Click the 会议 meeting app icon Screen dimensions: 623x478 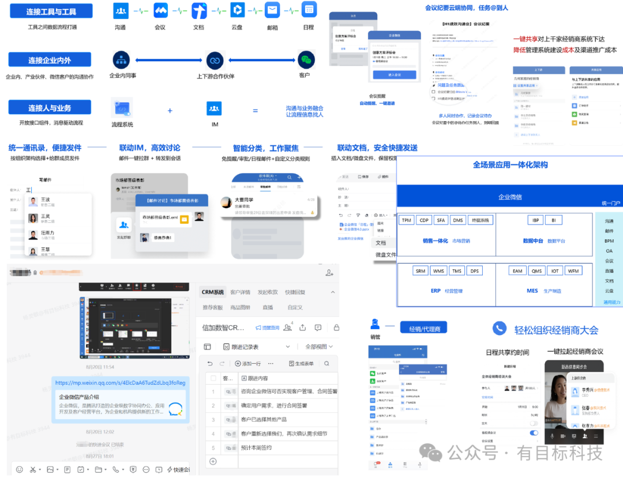pos(160,11)
